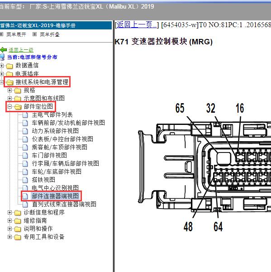The image size is (271, 272).
Task: Expand the 维修指南 node
Action: point(10,221)
